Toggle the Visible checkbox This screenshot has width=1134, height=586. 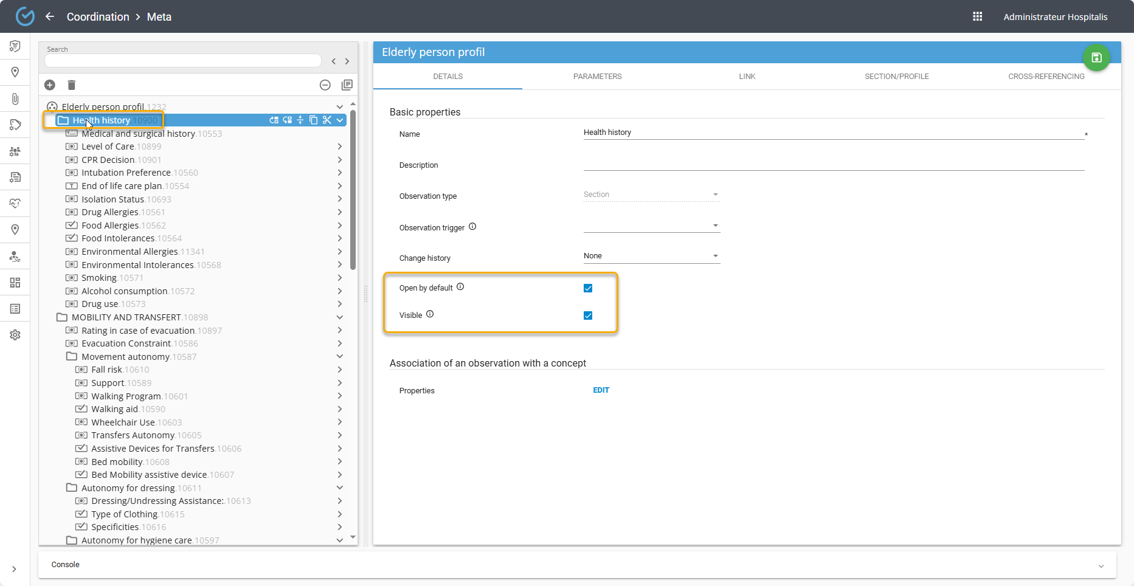click(588, 315)
